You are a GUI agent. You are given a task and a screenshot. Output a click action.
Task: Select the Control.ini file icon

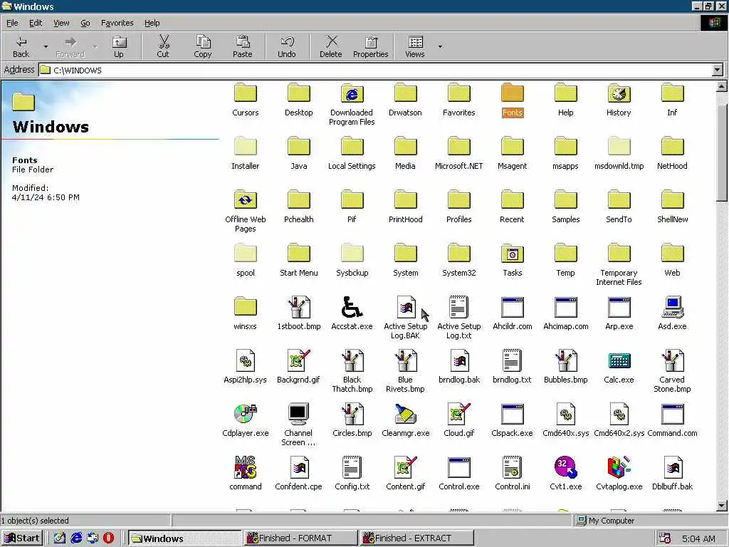[513, 467]
